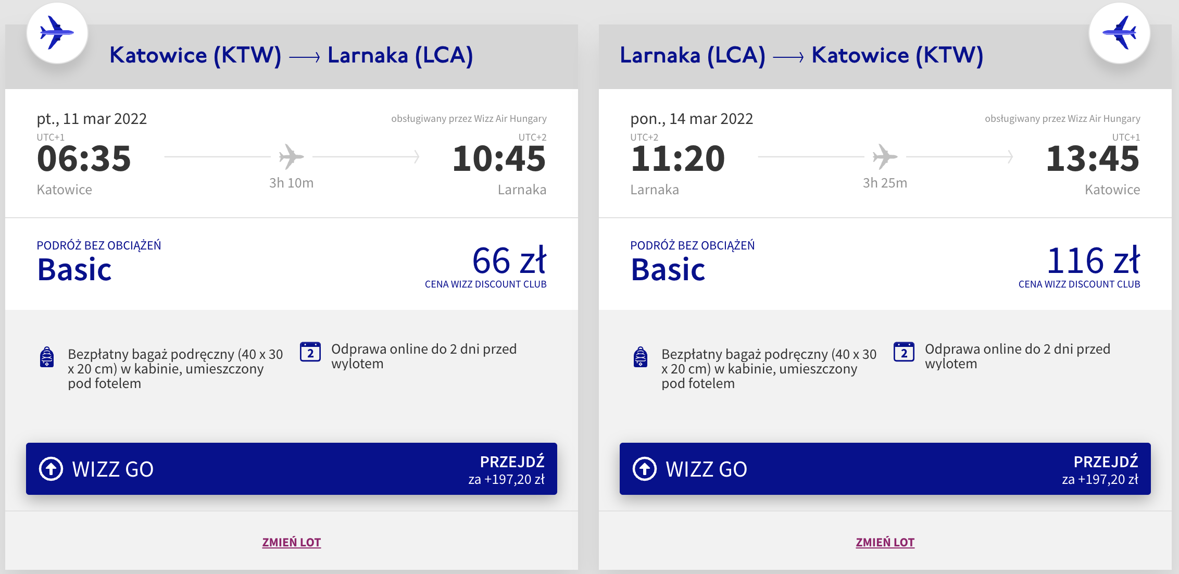Image resolution: width=1179 pixels, height=574 pixels.
Task: Click backpack icon in Katowice–Larnaka card
Action: tap(47, 357)
